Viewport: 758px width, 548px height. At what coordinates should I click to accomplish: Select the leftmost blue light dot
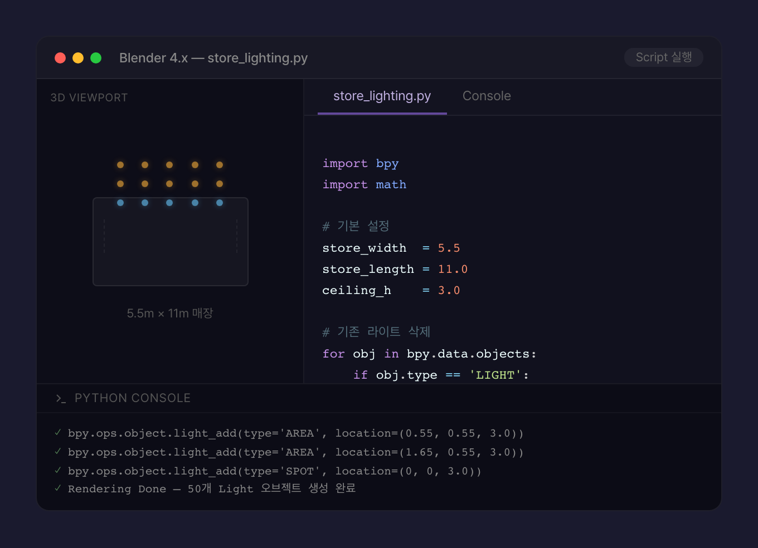[120, 203]
